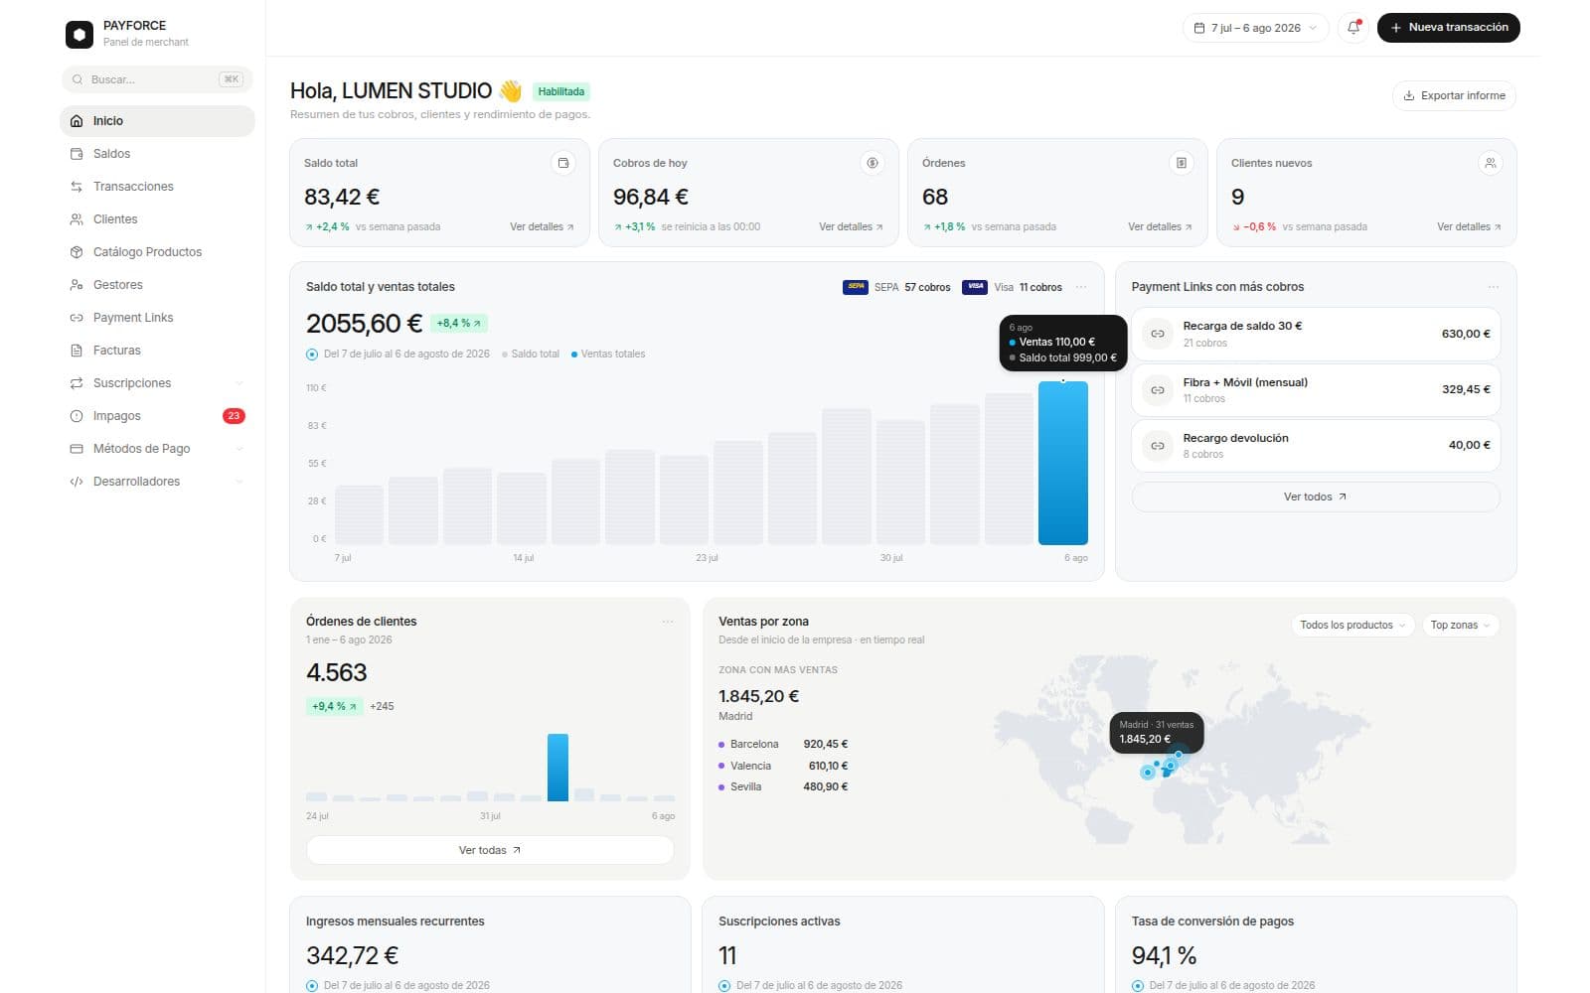Toggle the Saldo total legend item
This screenshot has width=1590, height=993.
(x=531, y=354)
